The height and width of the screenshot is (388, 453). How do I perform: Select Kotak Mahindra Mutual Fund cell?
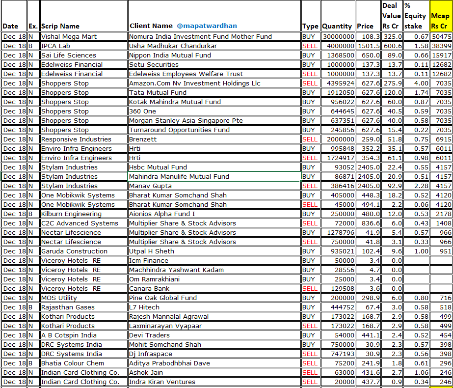214,102
